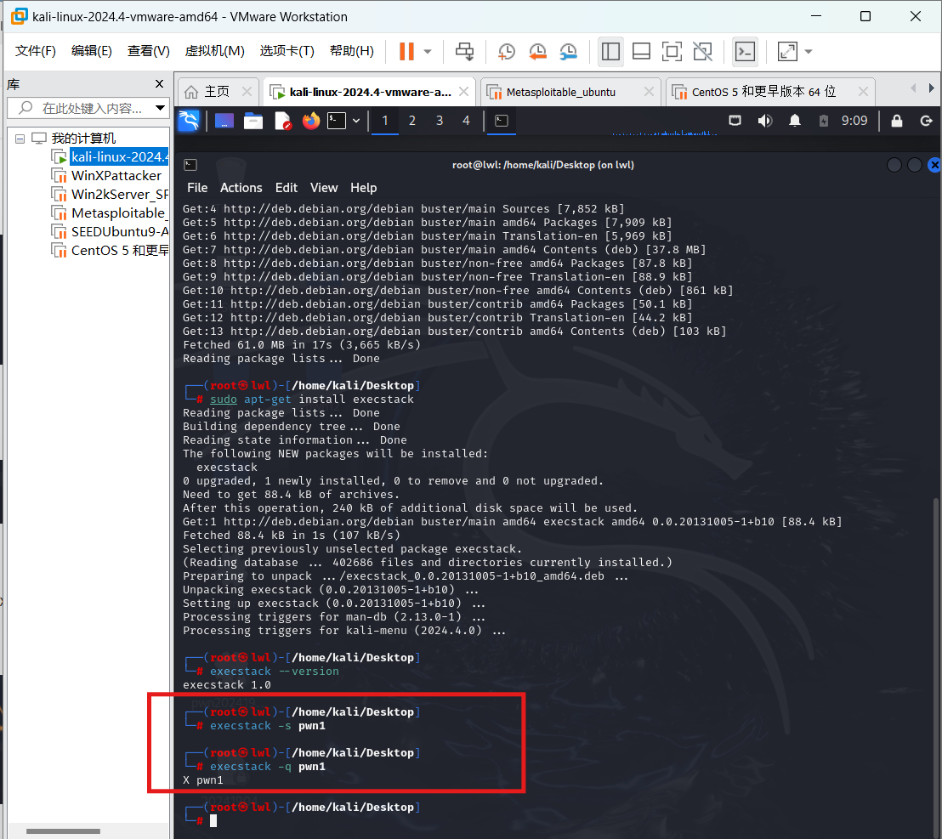Click the terminal window taskbar button
The width and height of the screenshot is (942, 839).
[501, 121]
